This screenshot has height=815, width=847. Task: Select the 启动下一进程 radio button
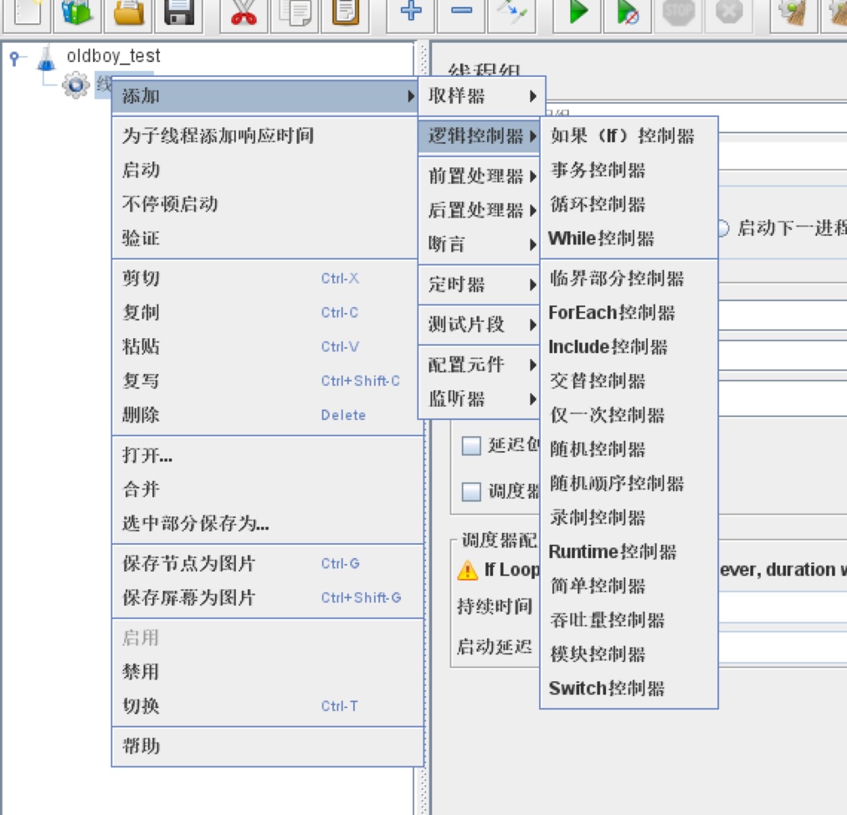coord(723,228)
